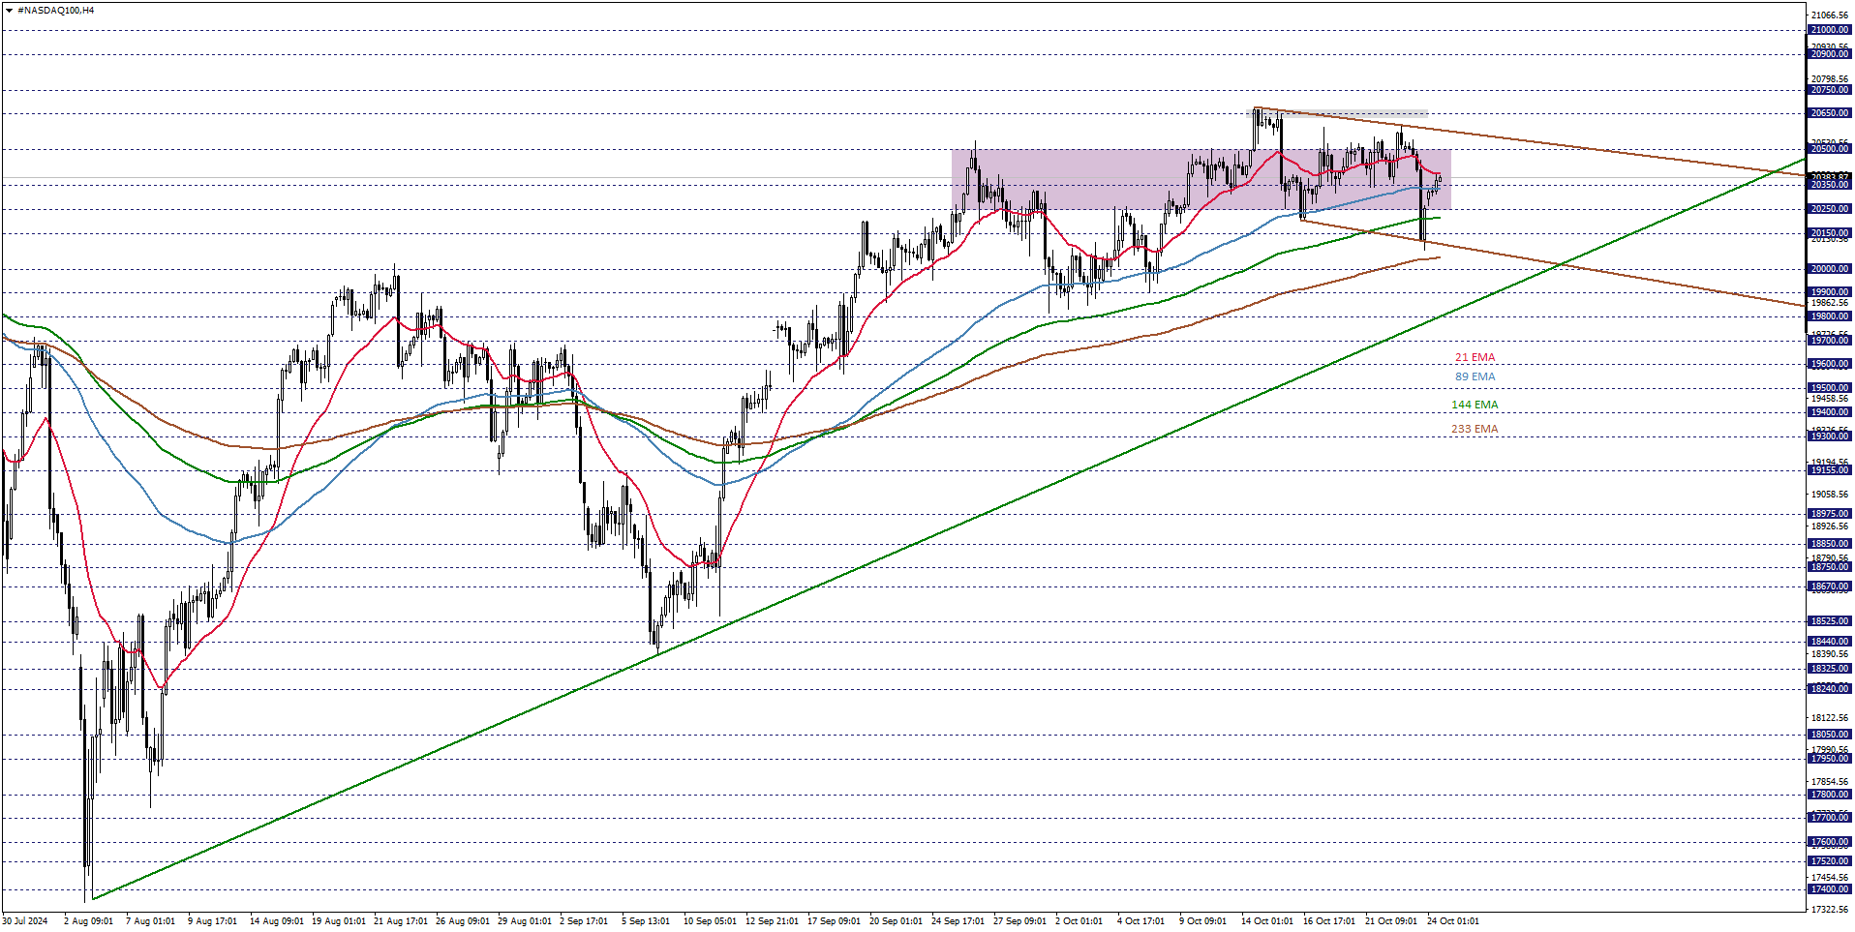
Task: Click the 20000.00 price level label
Action: [x=1829, y=269]
